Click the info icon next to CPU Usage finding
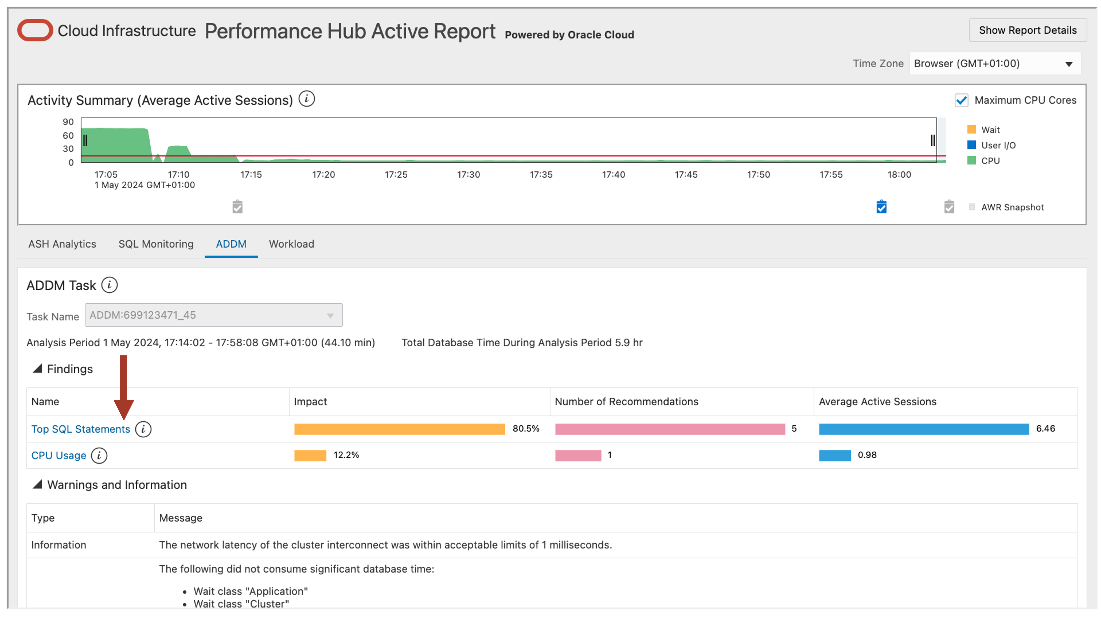Viewport: 1101px width, 619px height. (x=99, y=455)
